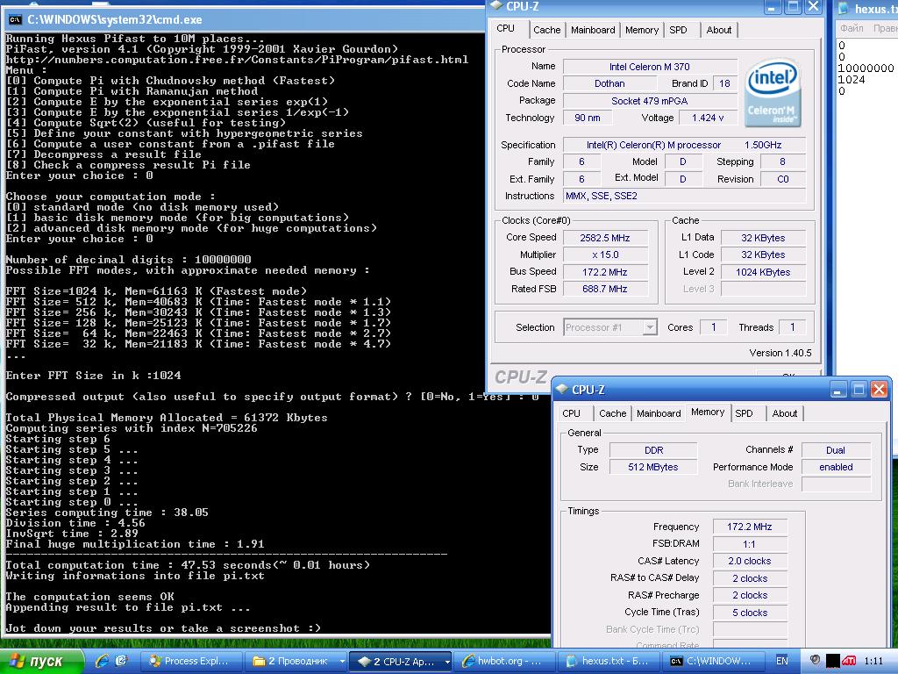Open CPU tab in lower CPU-Z window

click(571, 413)
